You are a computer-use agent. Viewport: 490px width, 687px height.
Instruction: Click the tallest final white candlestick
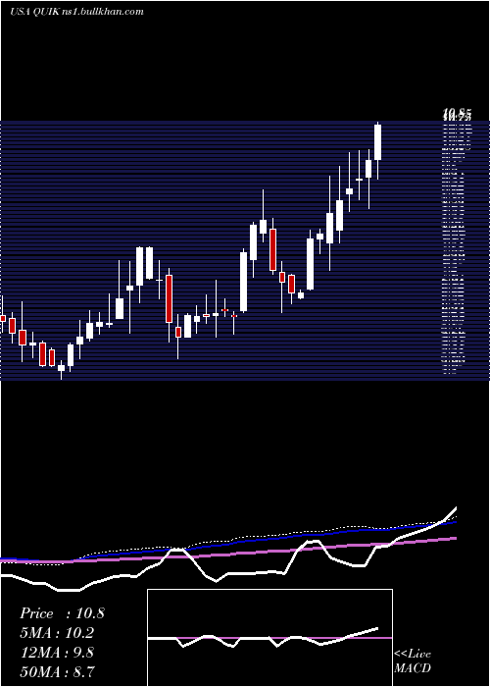click(377, 142)
